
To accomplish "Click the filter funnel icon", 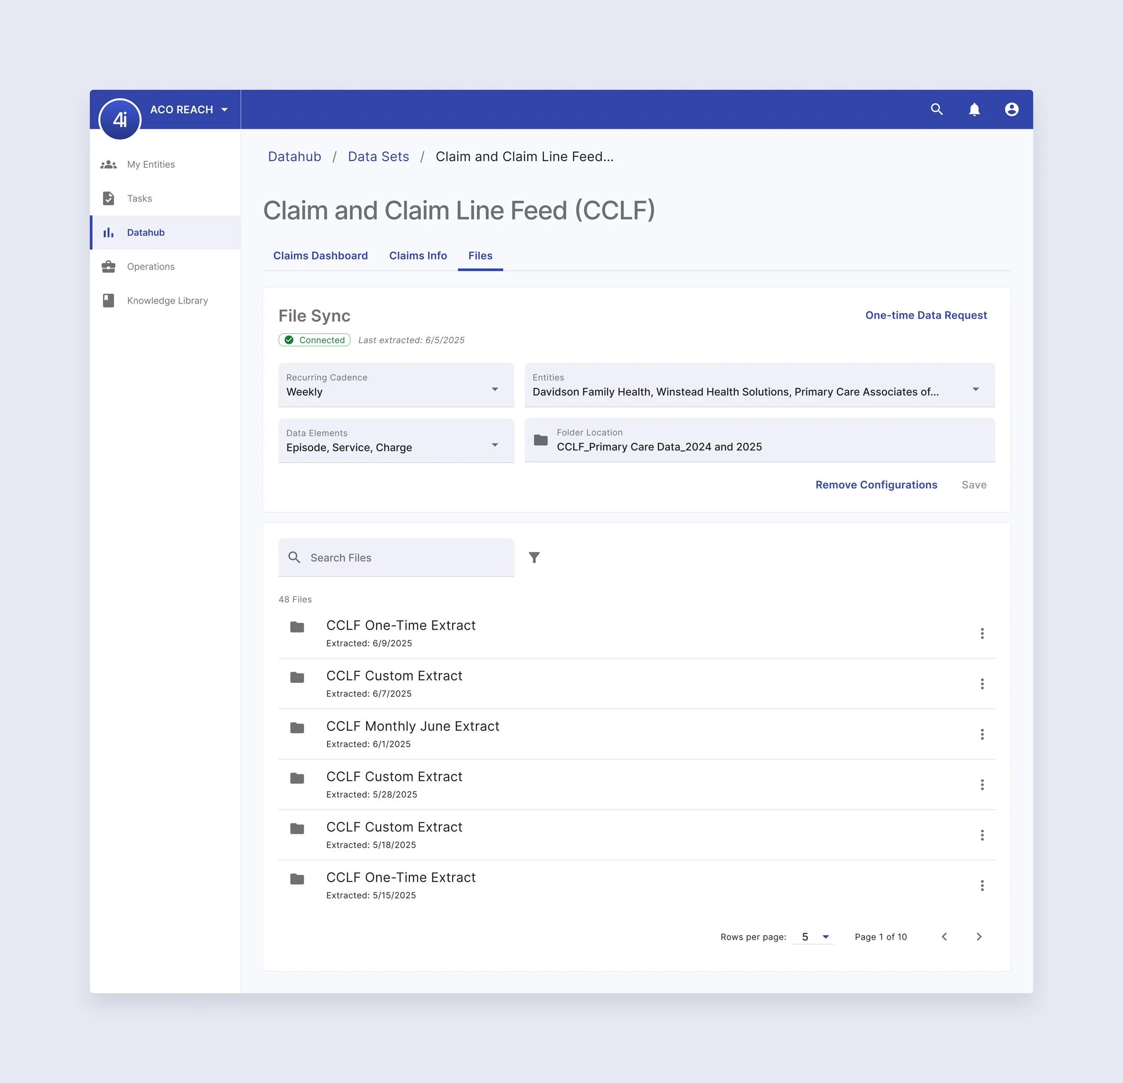I will pos(534,557).
